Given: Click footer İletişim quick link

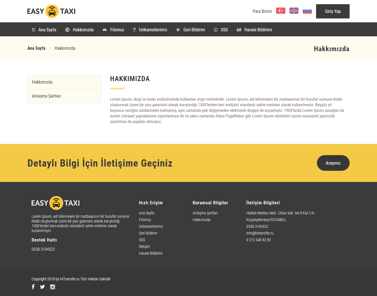Looking at the screenshot, I should [x=144, y=247].
